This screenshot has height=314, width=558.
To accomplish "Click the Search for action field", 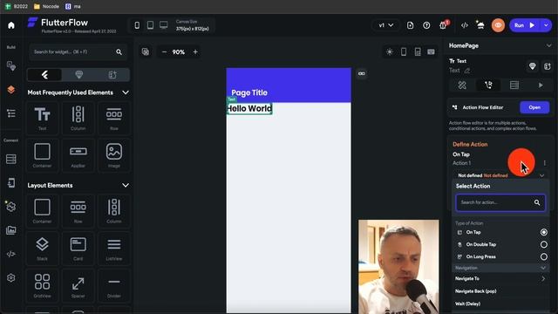I will pos(500,202).
